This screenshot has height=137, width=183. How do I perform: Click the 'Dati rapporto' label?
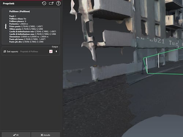pos(12,52)
